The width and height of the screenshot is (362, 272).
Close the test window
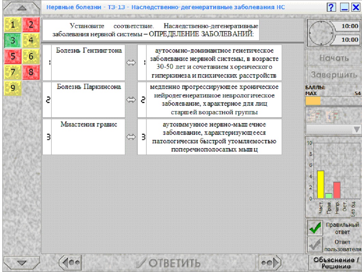point(356,8)
